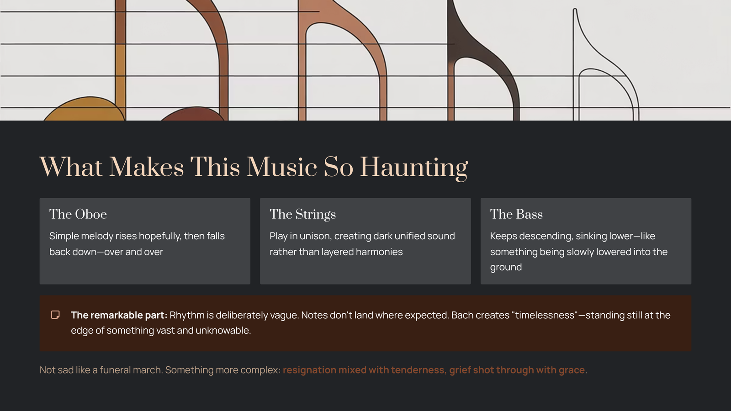Click 'Not sad like a funeral march' sentence
This screenshot has height=411, width=731.
click(x=101, y=370)
